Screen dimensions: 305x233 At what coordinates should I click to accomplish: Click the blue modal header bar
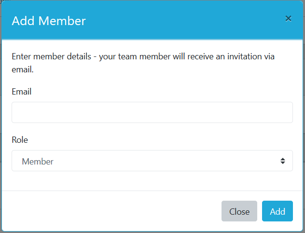click(152, 20)
